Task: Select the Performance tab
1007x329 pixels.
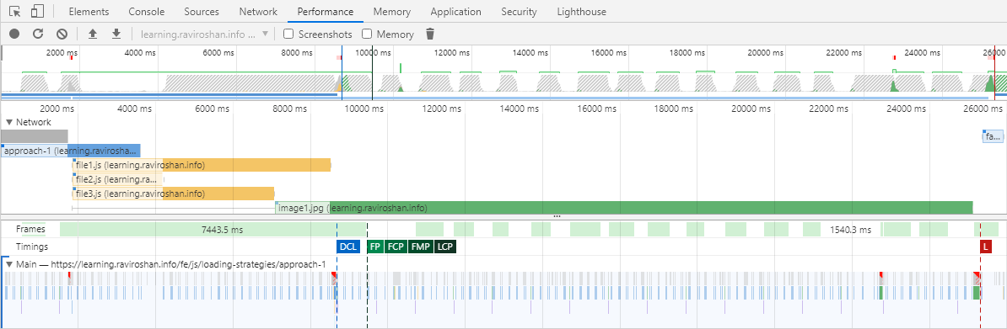Action: [x=326, y=12]
